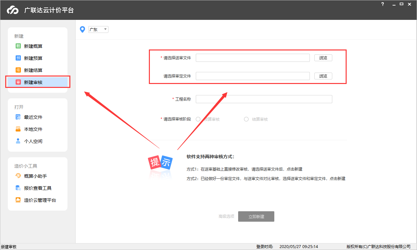Click the 广联达云计价平台 title text
This screenshot has width=417, height=250.
coord(49,10)
